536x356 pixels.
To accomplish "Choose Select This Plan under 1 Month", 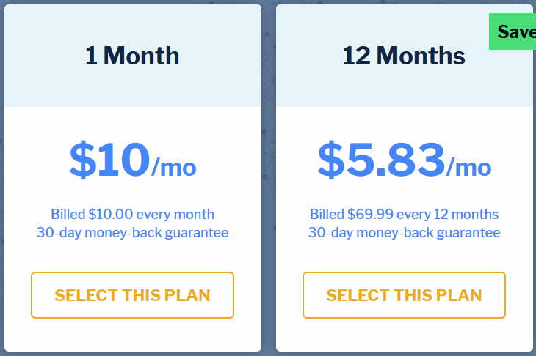I will tap(132, 295).
